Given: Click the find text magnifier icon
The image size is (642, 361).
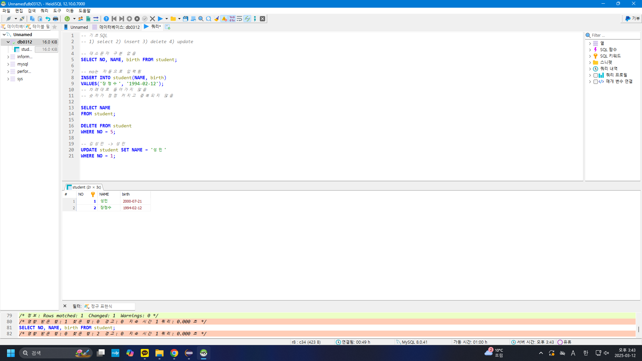Looking at the screenshot, I should pyautogui.click(x=201, y=19).
